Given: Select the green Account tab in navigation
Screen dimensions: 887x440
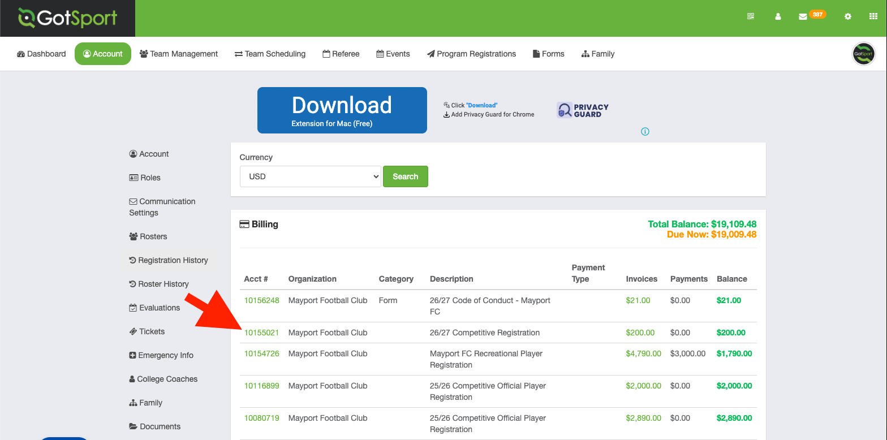Looking at the screenshot, I should [x=103, y=54].
